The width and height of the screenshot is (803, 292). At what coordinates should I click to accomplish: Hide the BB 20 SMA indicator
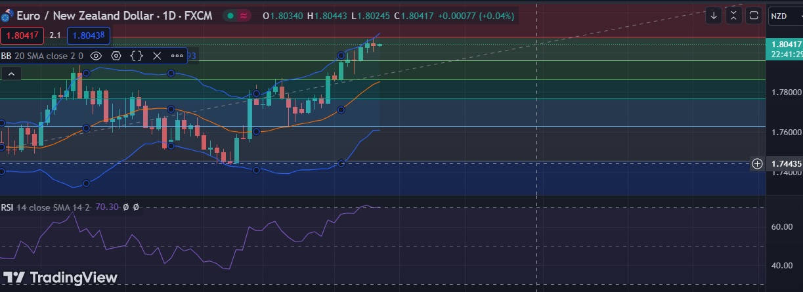(96, 56)
